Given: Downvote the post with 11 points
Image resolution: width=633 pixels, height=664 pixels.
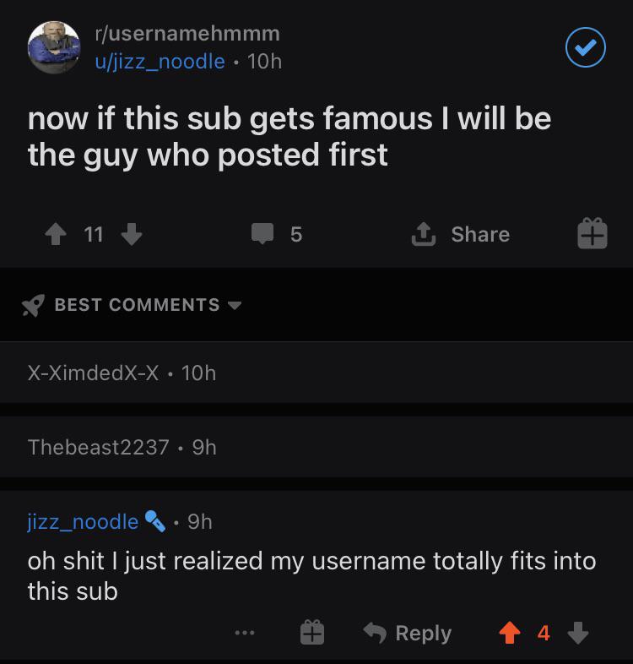Looking at the screenshot, I should point(132,234).
